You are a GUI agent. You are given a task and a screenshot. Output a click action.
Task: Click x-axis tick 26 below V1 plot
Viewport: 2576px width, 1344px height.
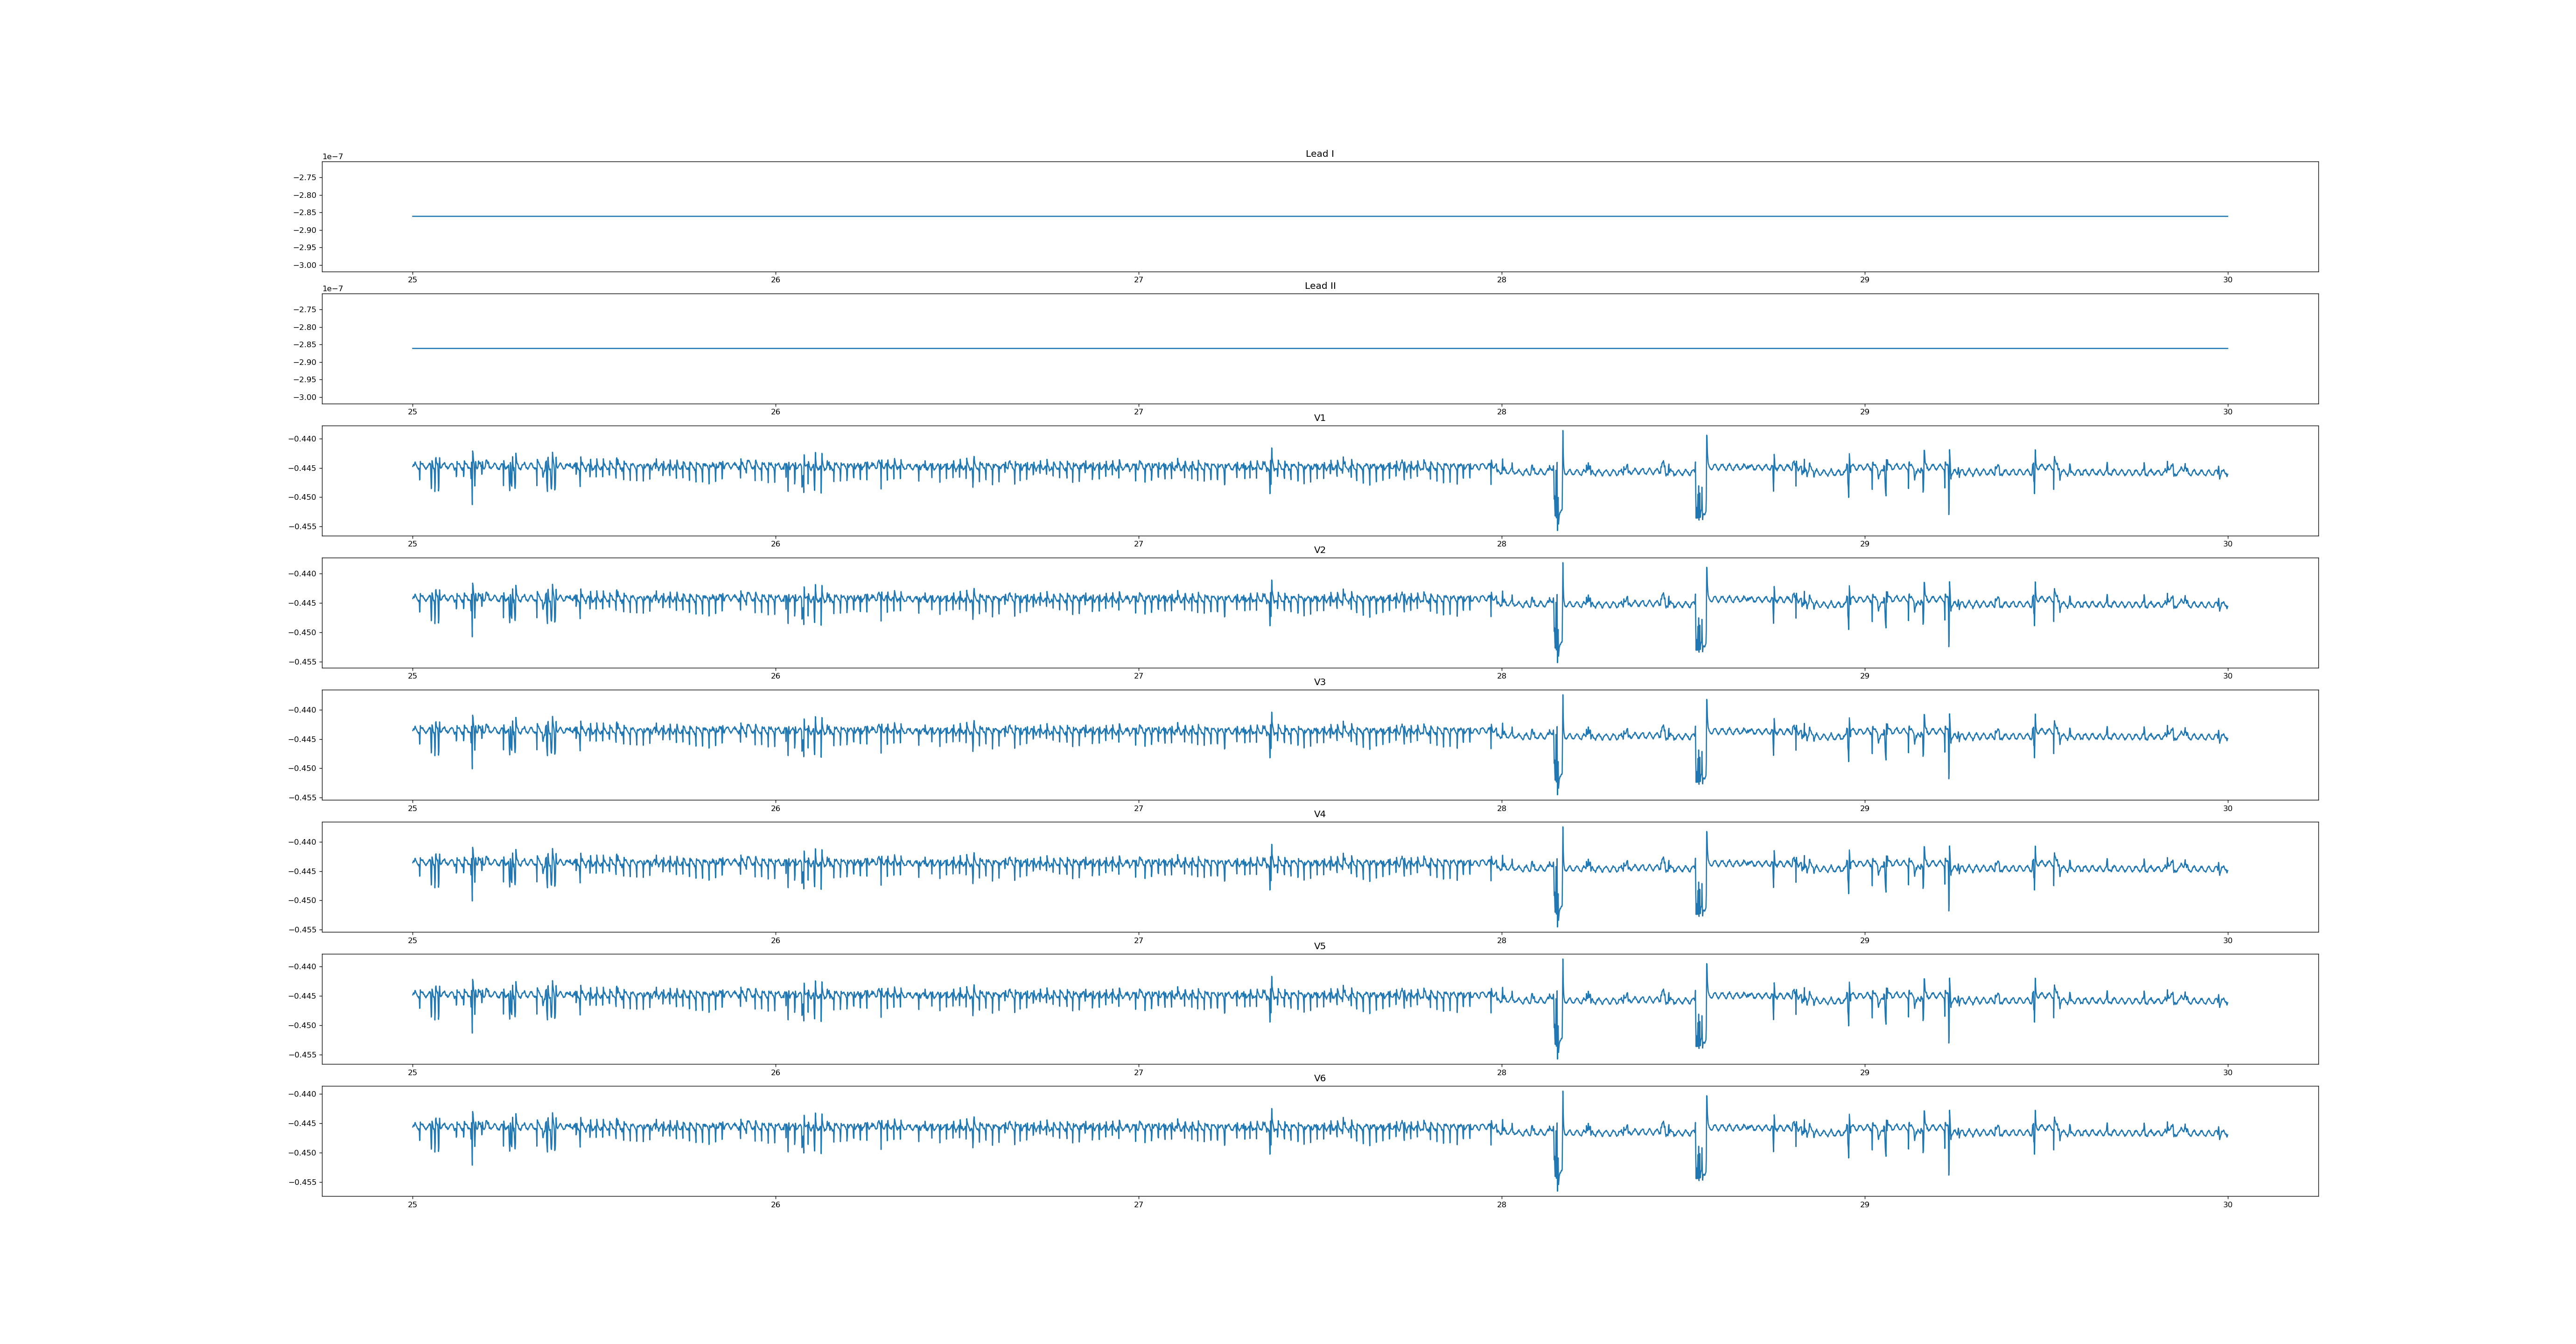775,544
